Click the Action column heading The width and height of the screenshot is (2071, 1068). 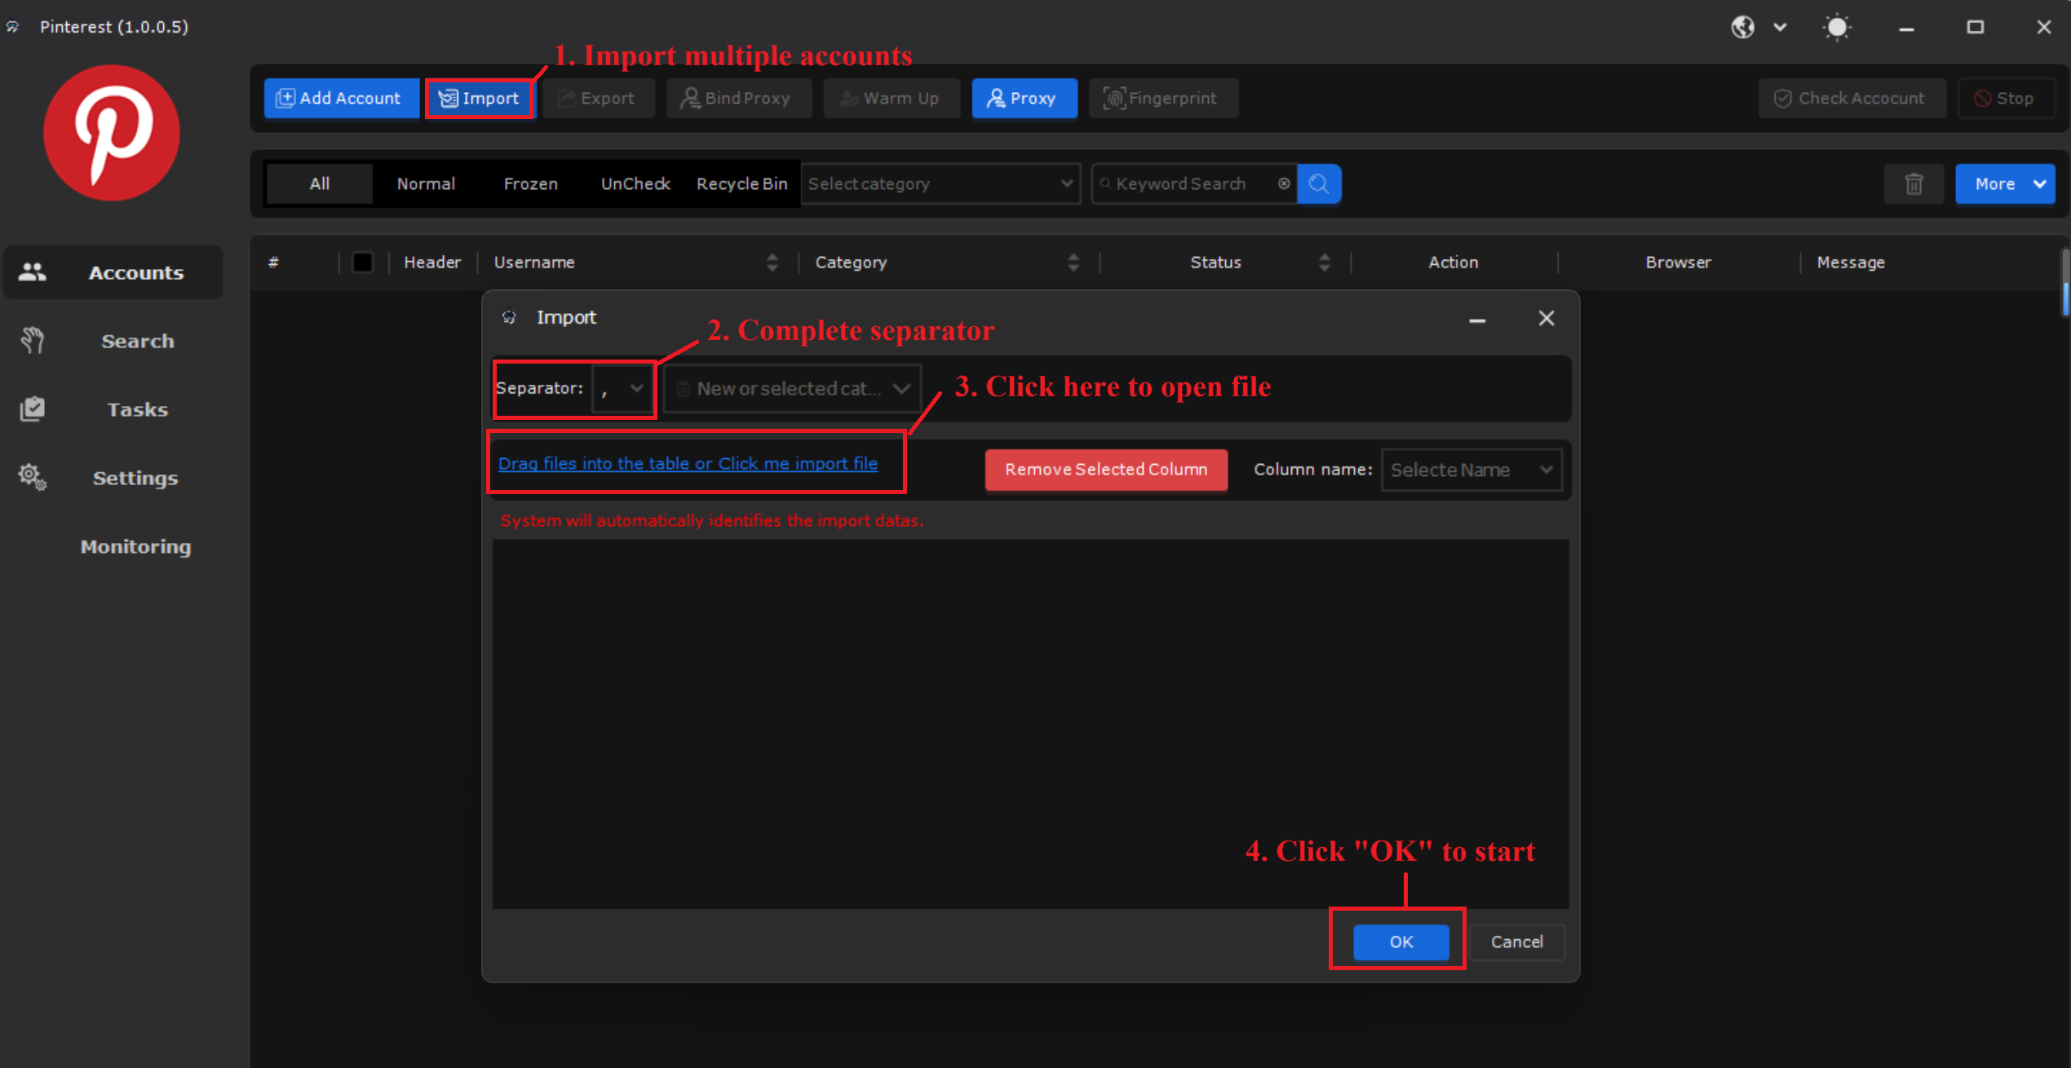1453,263
